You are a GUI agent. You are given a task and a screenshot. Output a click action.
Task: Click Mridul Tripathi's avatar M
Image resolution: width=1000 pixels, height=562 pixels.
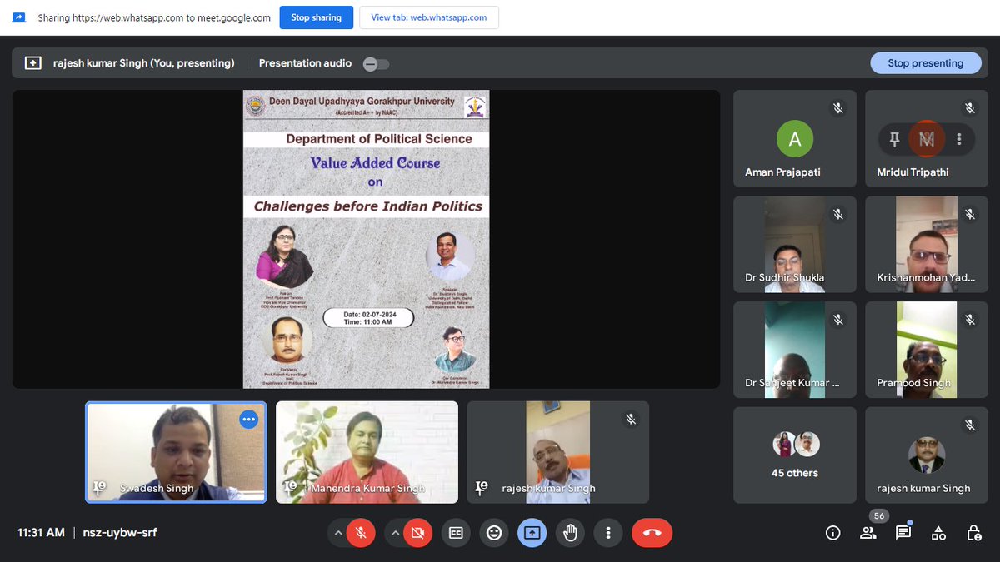point(927,139)
